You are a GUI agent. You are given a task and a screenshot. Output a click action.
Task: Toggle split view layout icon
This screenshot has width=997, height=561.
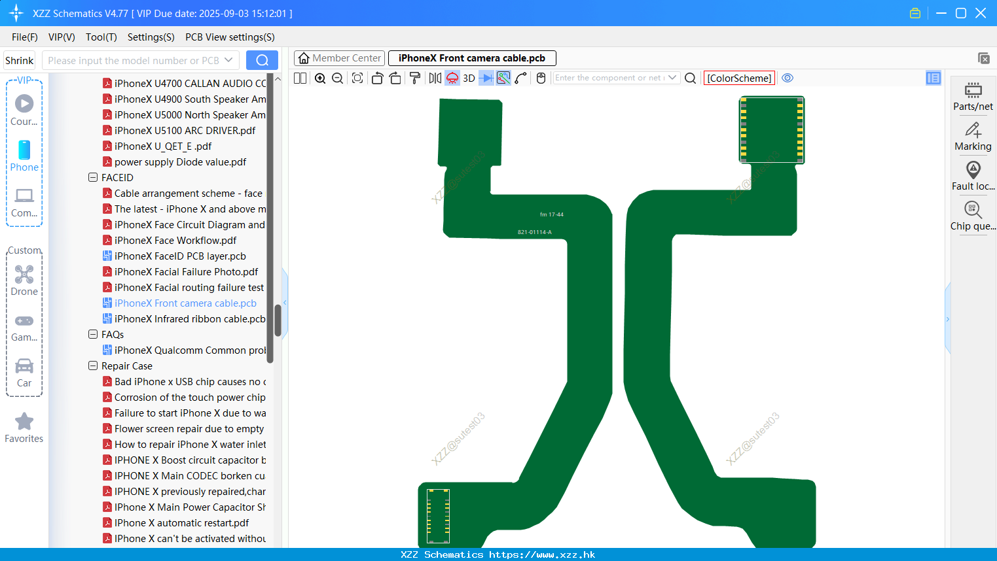(300, 78)
